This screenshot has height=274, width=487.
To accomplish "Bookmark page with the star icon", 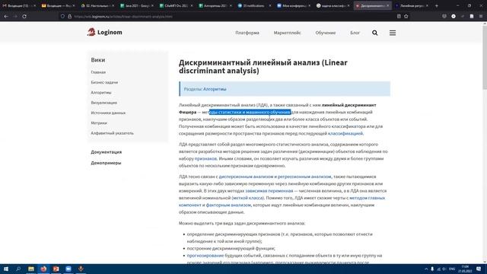I will 406,16.
